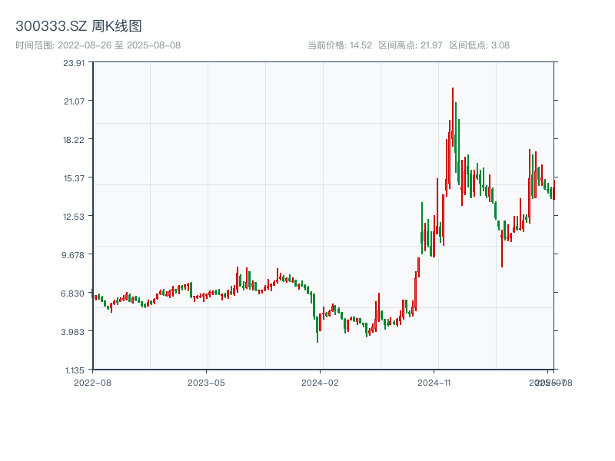This screenshot has height=461, width=615.
Task: Select y-axis label 9.678
Action: [x=73, y=255]
